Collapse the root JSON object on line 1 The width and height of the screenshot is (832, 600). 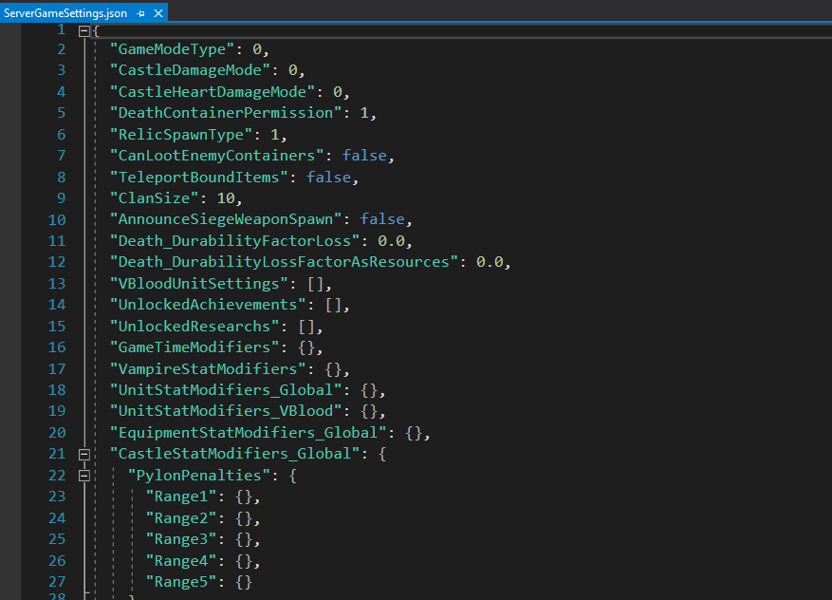coord(84,30)
